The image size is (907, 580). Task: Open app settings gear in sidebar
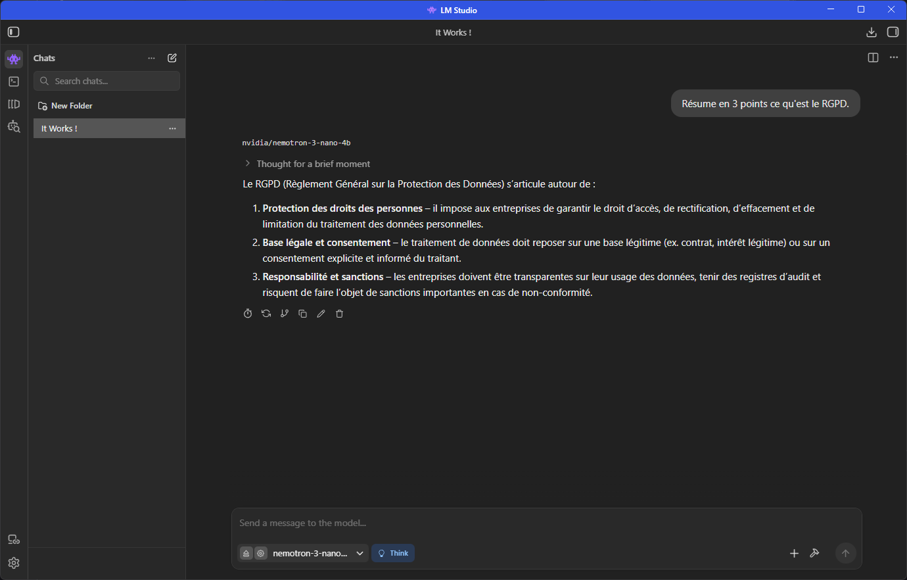click(x=14, y=563)
